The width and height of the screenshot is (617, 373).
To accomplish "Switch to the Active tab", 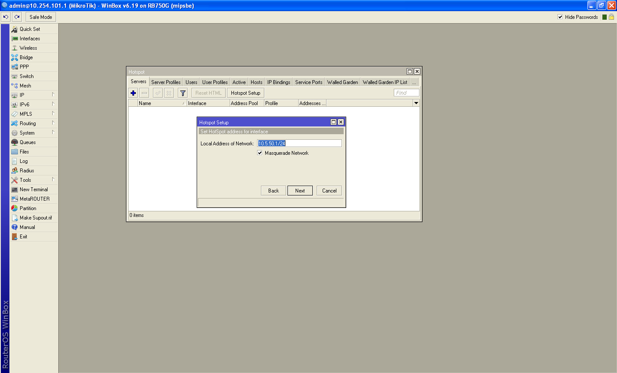I will [239, 82].
